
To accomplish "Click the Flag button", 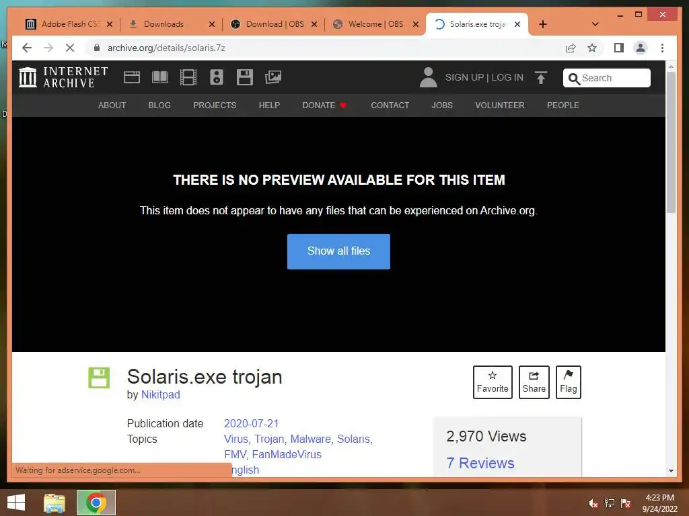I will 568,382.
